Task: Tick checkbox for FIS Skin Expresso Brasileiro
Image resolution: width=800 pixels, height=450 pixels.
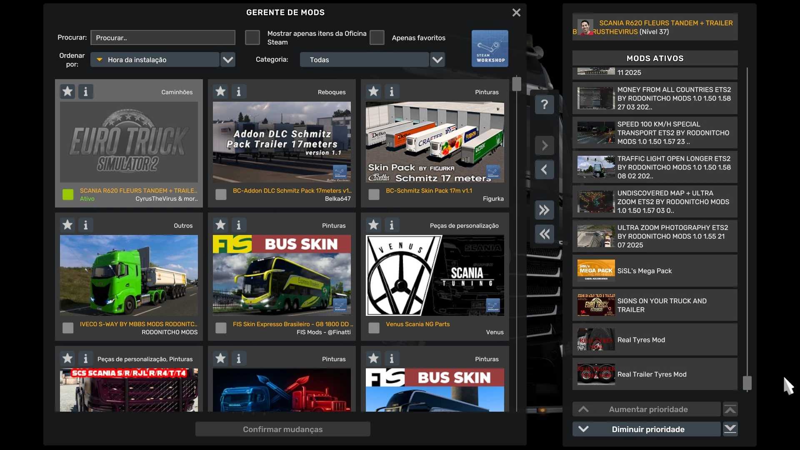Action: pos(221,328)
